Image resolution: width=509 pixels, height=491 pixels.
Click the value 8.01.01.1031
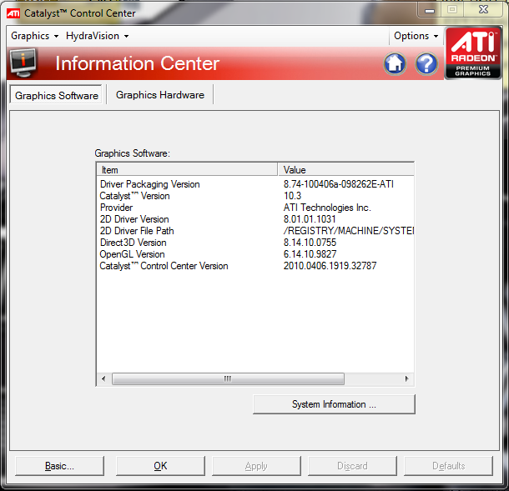pos(310,219)
